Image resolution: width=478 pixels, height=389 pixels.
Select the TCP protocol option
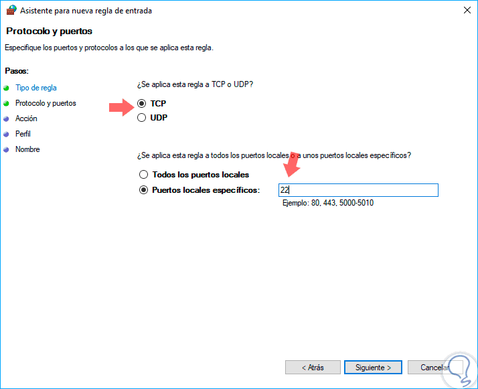tap(142, 104)
